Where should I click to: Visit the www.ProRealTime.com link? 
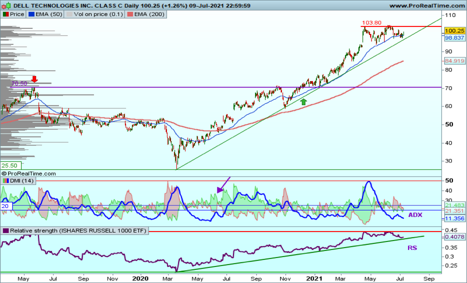pos(427,5)
